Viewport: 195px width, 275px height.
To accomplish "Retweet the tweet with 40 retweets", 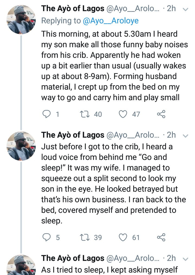I will point(85,114).
